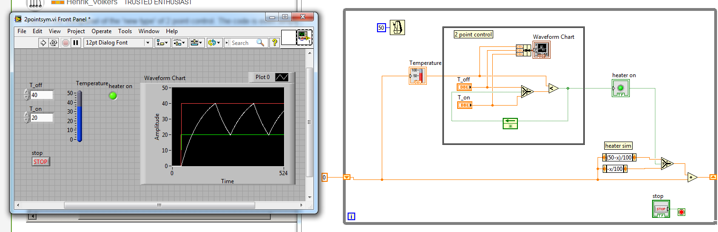Open the Window menu
The image size is (718, 232).
[149, 31]
